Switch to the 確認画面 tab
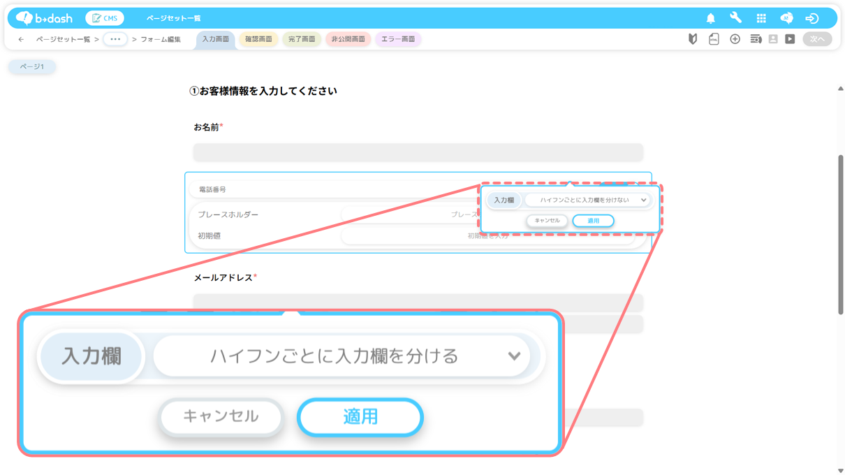 pyautogui.click(x=258, y=39)
